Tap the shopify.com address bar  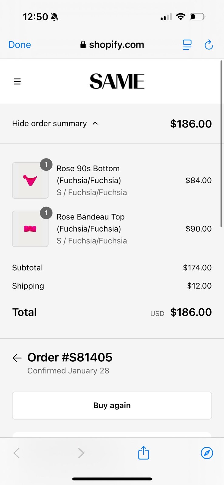[112, 45]
